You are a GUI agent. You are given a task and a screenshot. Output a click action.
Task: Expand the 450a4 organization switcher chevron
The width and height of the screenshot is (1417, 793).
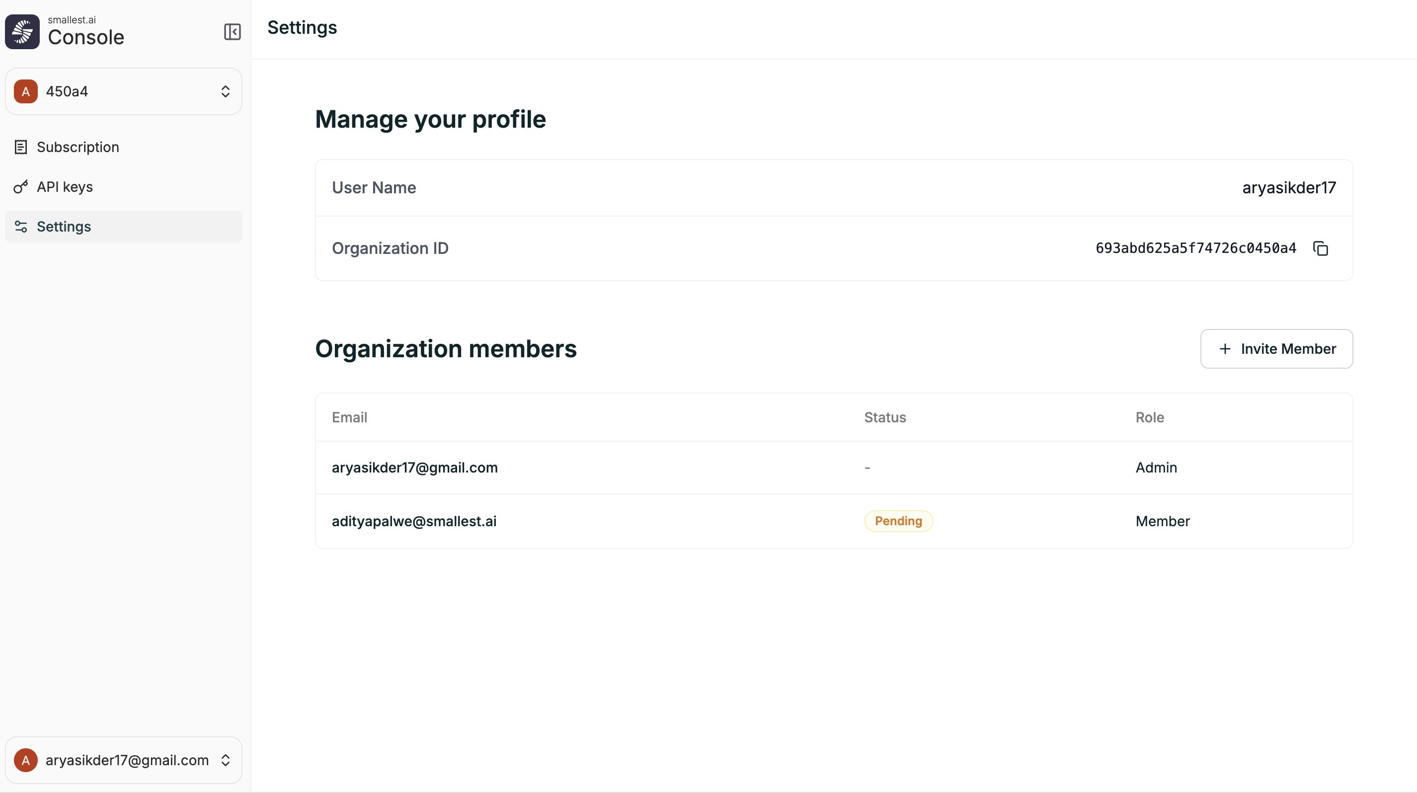click(x=225, y=91)
